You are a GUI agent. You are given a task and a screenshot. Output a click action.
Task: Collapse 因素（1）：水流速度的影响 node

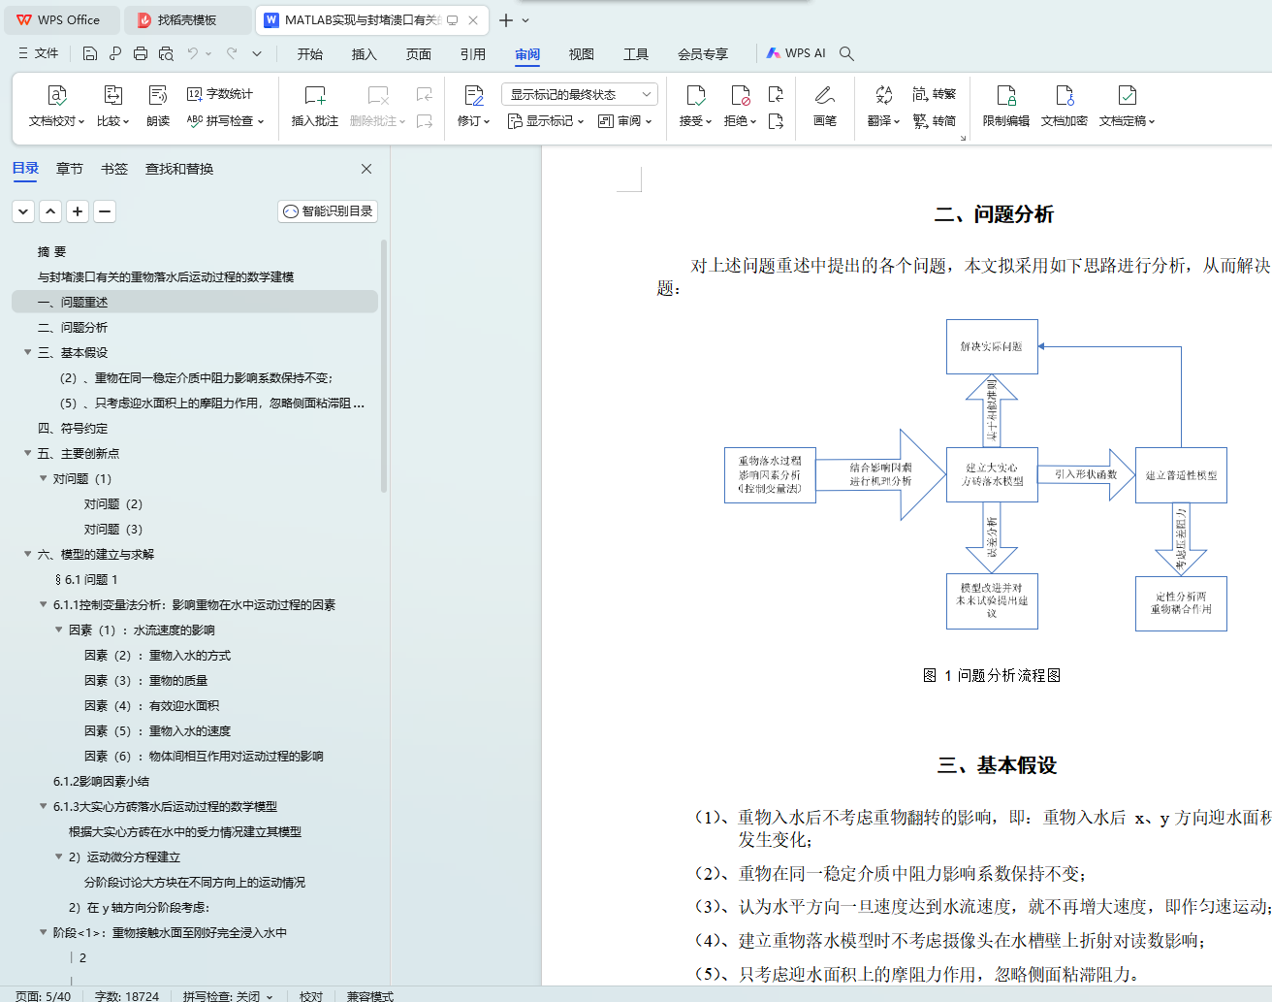tap(58, 630)
